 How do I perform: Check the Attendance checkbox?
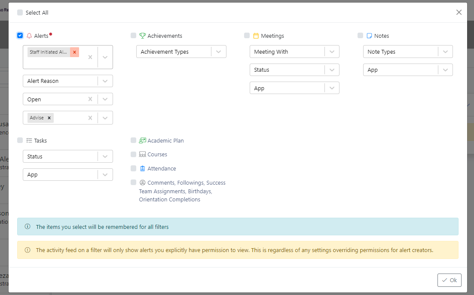pyautogui.click(x=133, y=168)
